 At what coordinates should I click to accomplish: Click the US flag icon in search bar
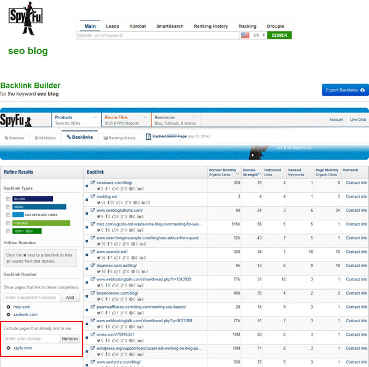click(245, 35)
